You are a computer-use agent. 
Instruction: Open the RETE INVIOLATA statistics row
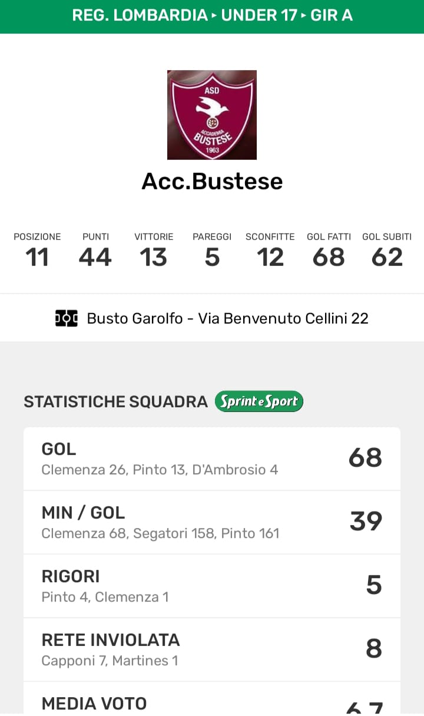pos(212,649)
